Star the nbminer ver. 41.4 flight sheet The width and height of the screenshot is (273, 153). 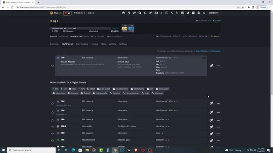pos(52,103)
